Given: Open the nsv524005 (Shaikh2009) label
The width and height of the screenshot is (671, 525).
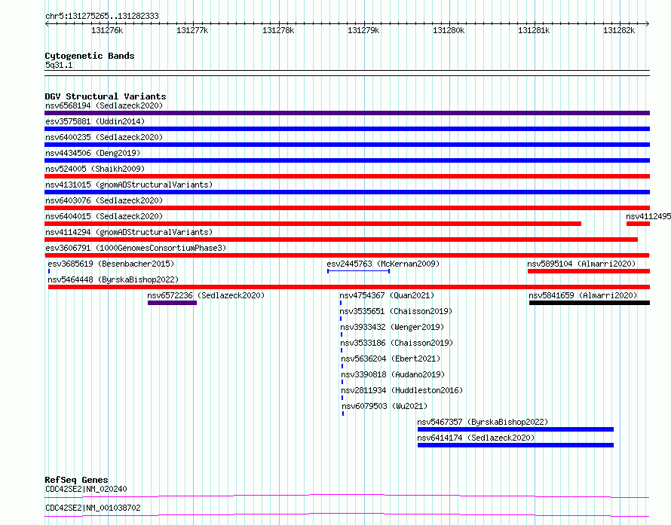Looking at the screenshot, I should (x=95, y=169).
